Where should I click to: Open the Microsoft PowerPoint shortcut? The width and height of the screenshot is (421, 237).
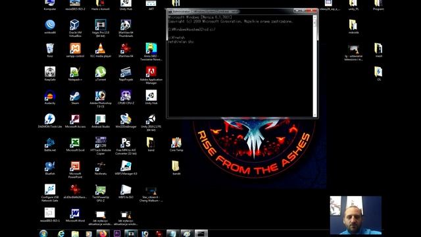pos(75,169)
